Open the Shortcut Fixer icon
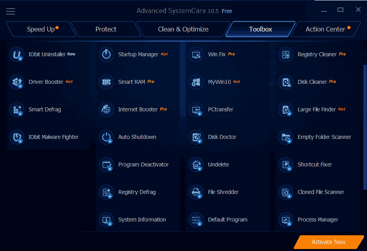The width and height of the screenshot is (367, 251). pyautogui.click(x=286, y=164)
